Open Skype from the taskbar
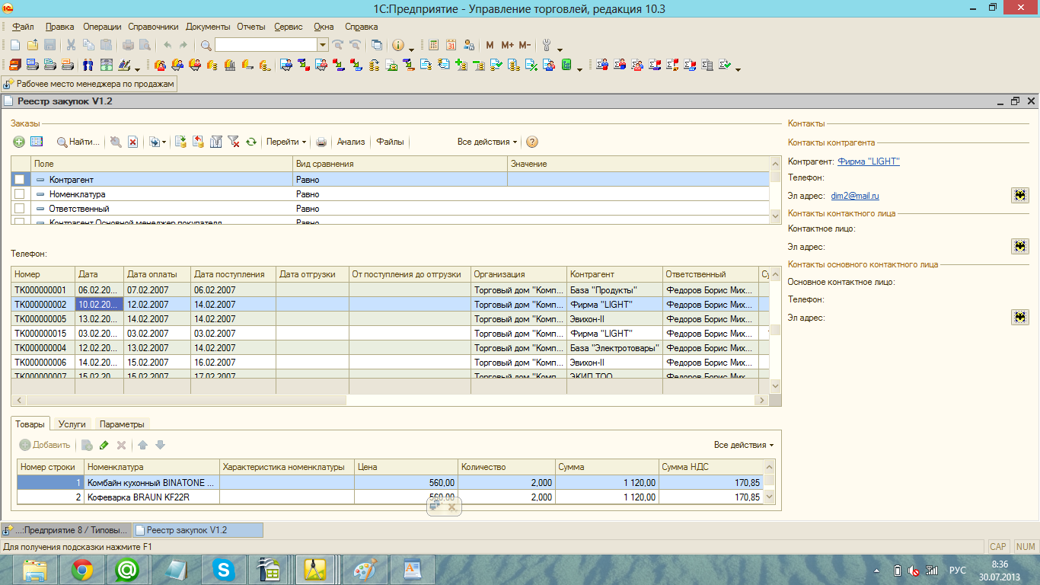The image size is (1040, 585). pos(224,570)
